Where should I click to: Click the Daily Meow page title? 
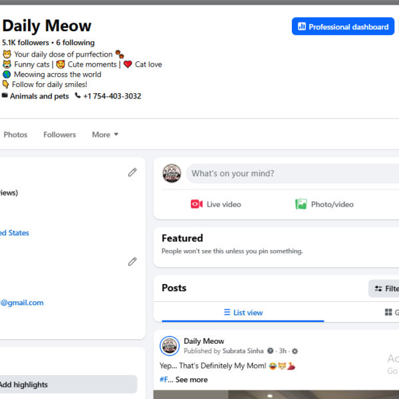pyautogui.click(x=47, y=26)
